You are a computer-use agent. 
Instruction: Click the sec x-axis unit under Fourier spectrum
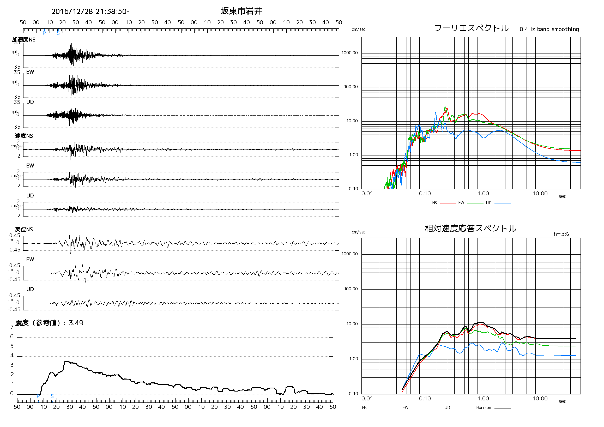[x=562, y=196]
